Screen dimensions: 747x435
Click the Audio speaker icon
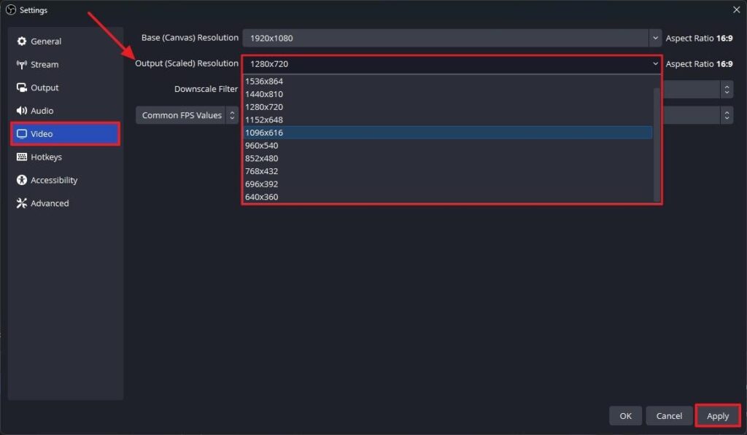(22, 111)
